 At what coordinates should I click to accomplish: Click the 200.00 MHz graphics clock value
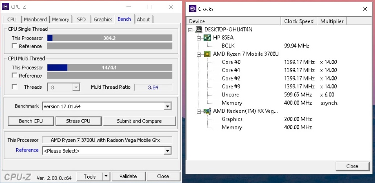298,119
